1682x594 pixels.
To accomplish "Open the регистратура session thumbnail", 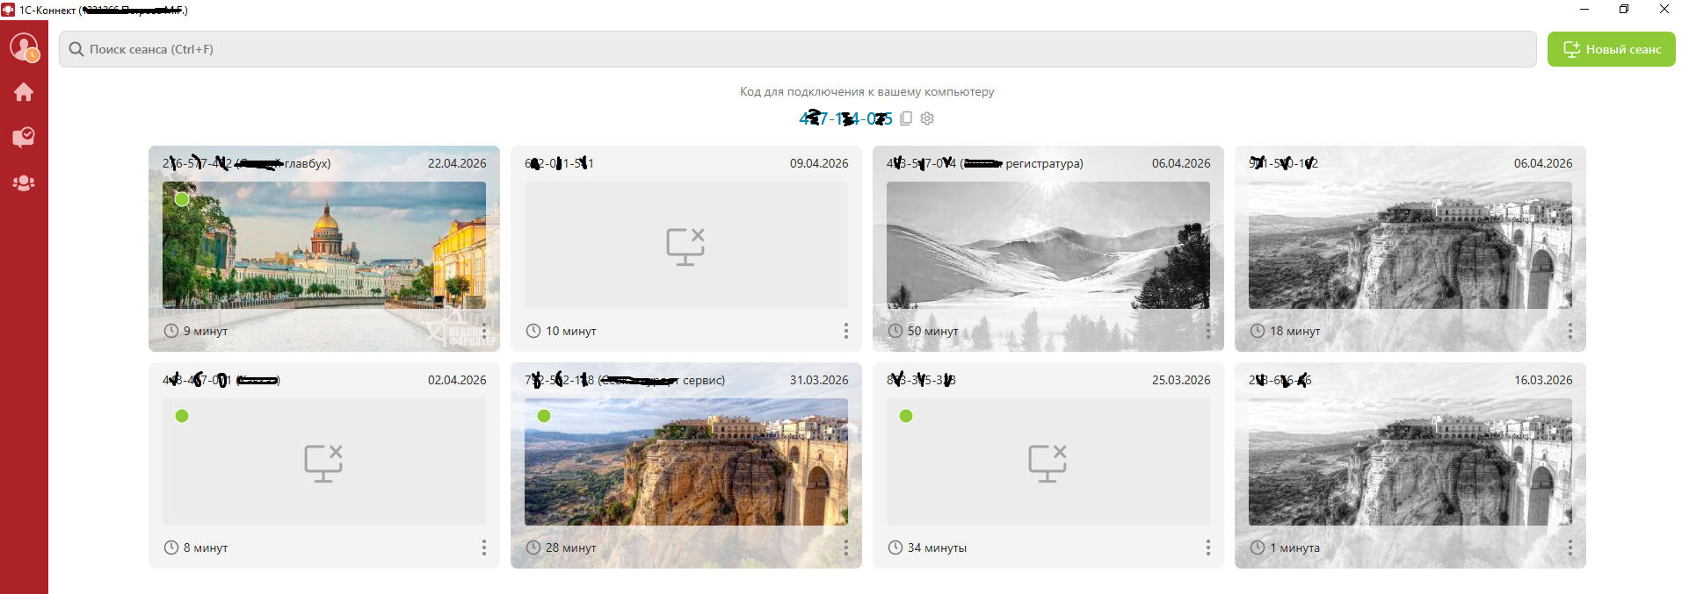I will point(1048,245).
